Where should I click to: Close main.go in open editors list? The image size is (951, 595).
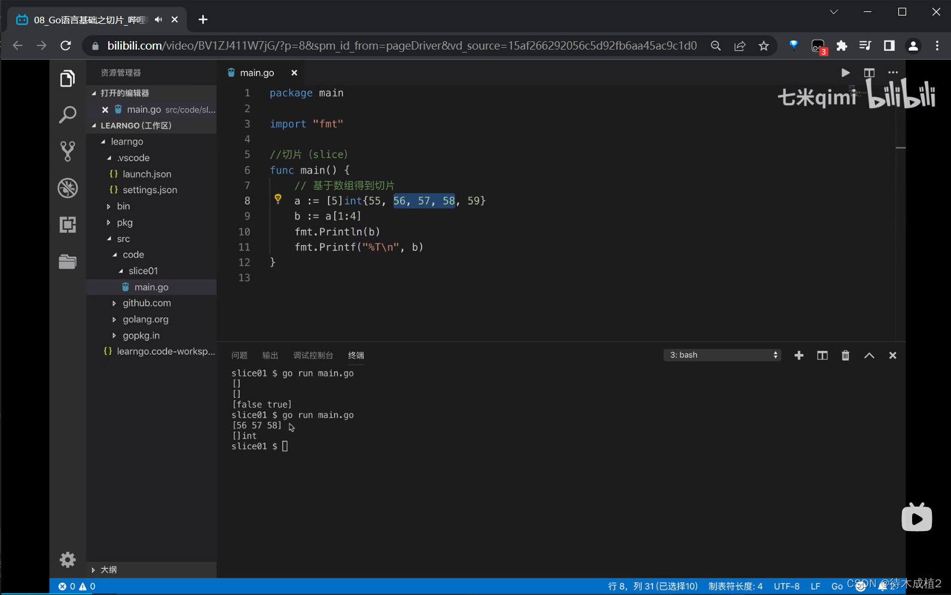(x=105, y=110)
